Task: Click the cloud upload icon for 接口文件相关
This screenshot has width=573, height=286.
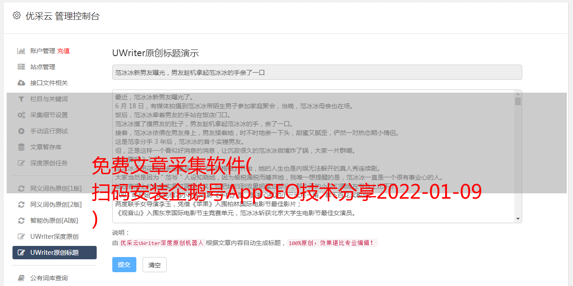Action: 21,83
